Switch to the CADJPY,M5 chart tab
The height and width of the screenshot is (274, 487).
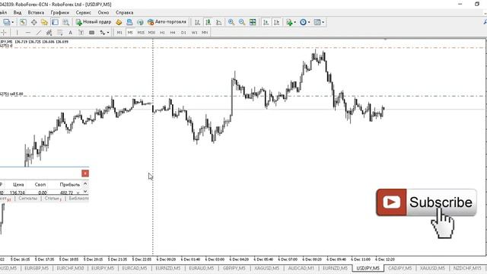pos(399,268)
